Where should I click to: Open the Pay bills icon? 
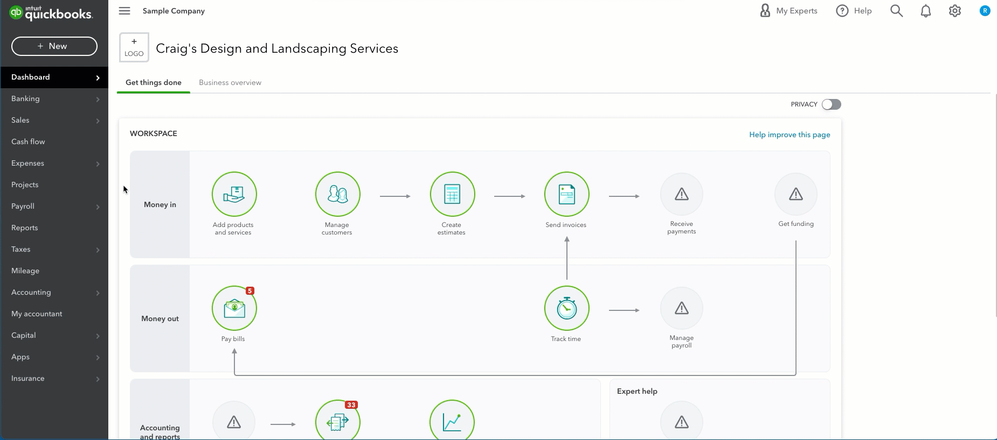click(234, 308)
